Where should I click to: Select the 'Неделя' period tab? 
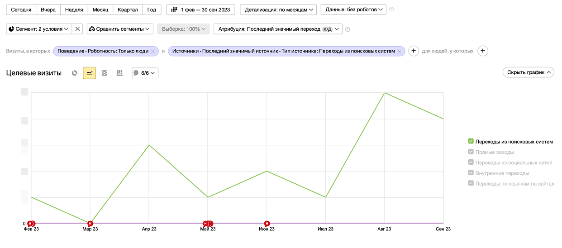74,10
